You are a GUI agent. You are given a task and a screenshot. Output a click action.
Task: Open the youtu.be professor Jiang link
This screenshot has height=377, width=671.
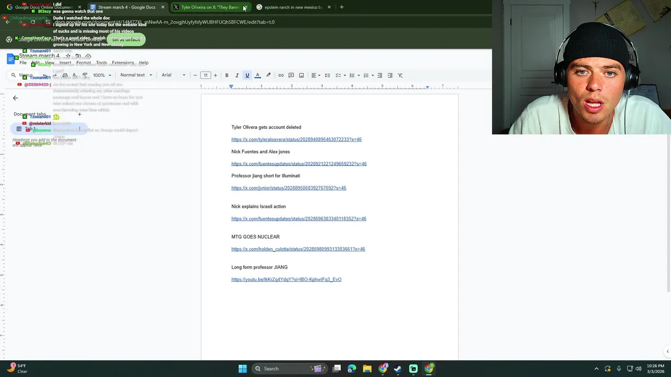point(286,280)
